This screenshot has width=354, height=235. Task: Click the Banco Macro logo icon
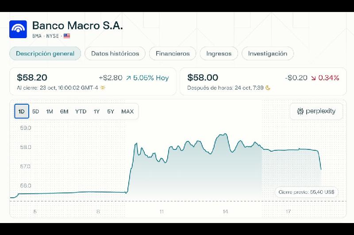pyautogui.click(x=18, y=29)
